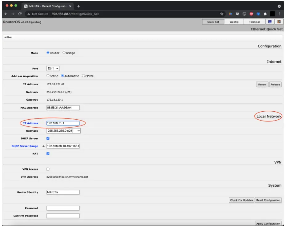Open Chrome's three-dot menu icon

coord(279,14)
